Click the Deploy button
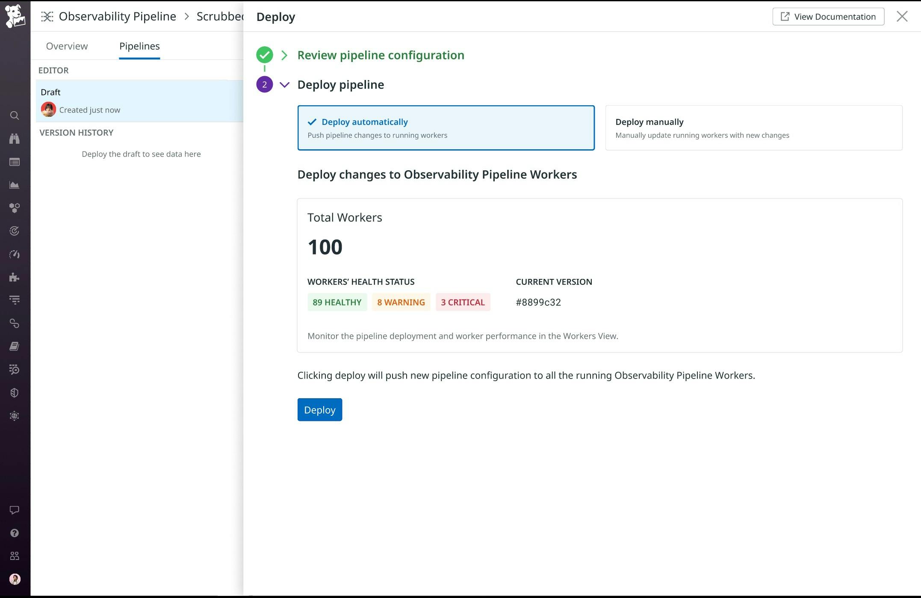 click(319, 409)
